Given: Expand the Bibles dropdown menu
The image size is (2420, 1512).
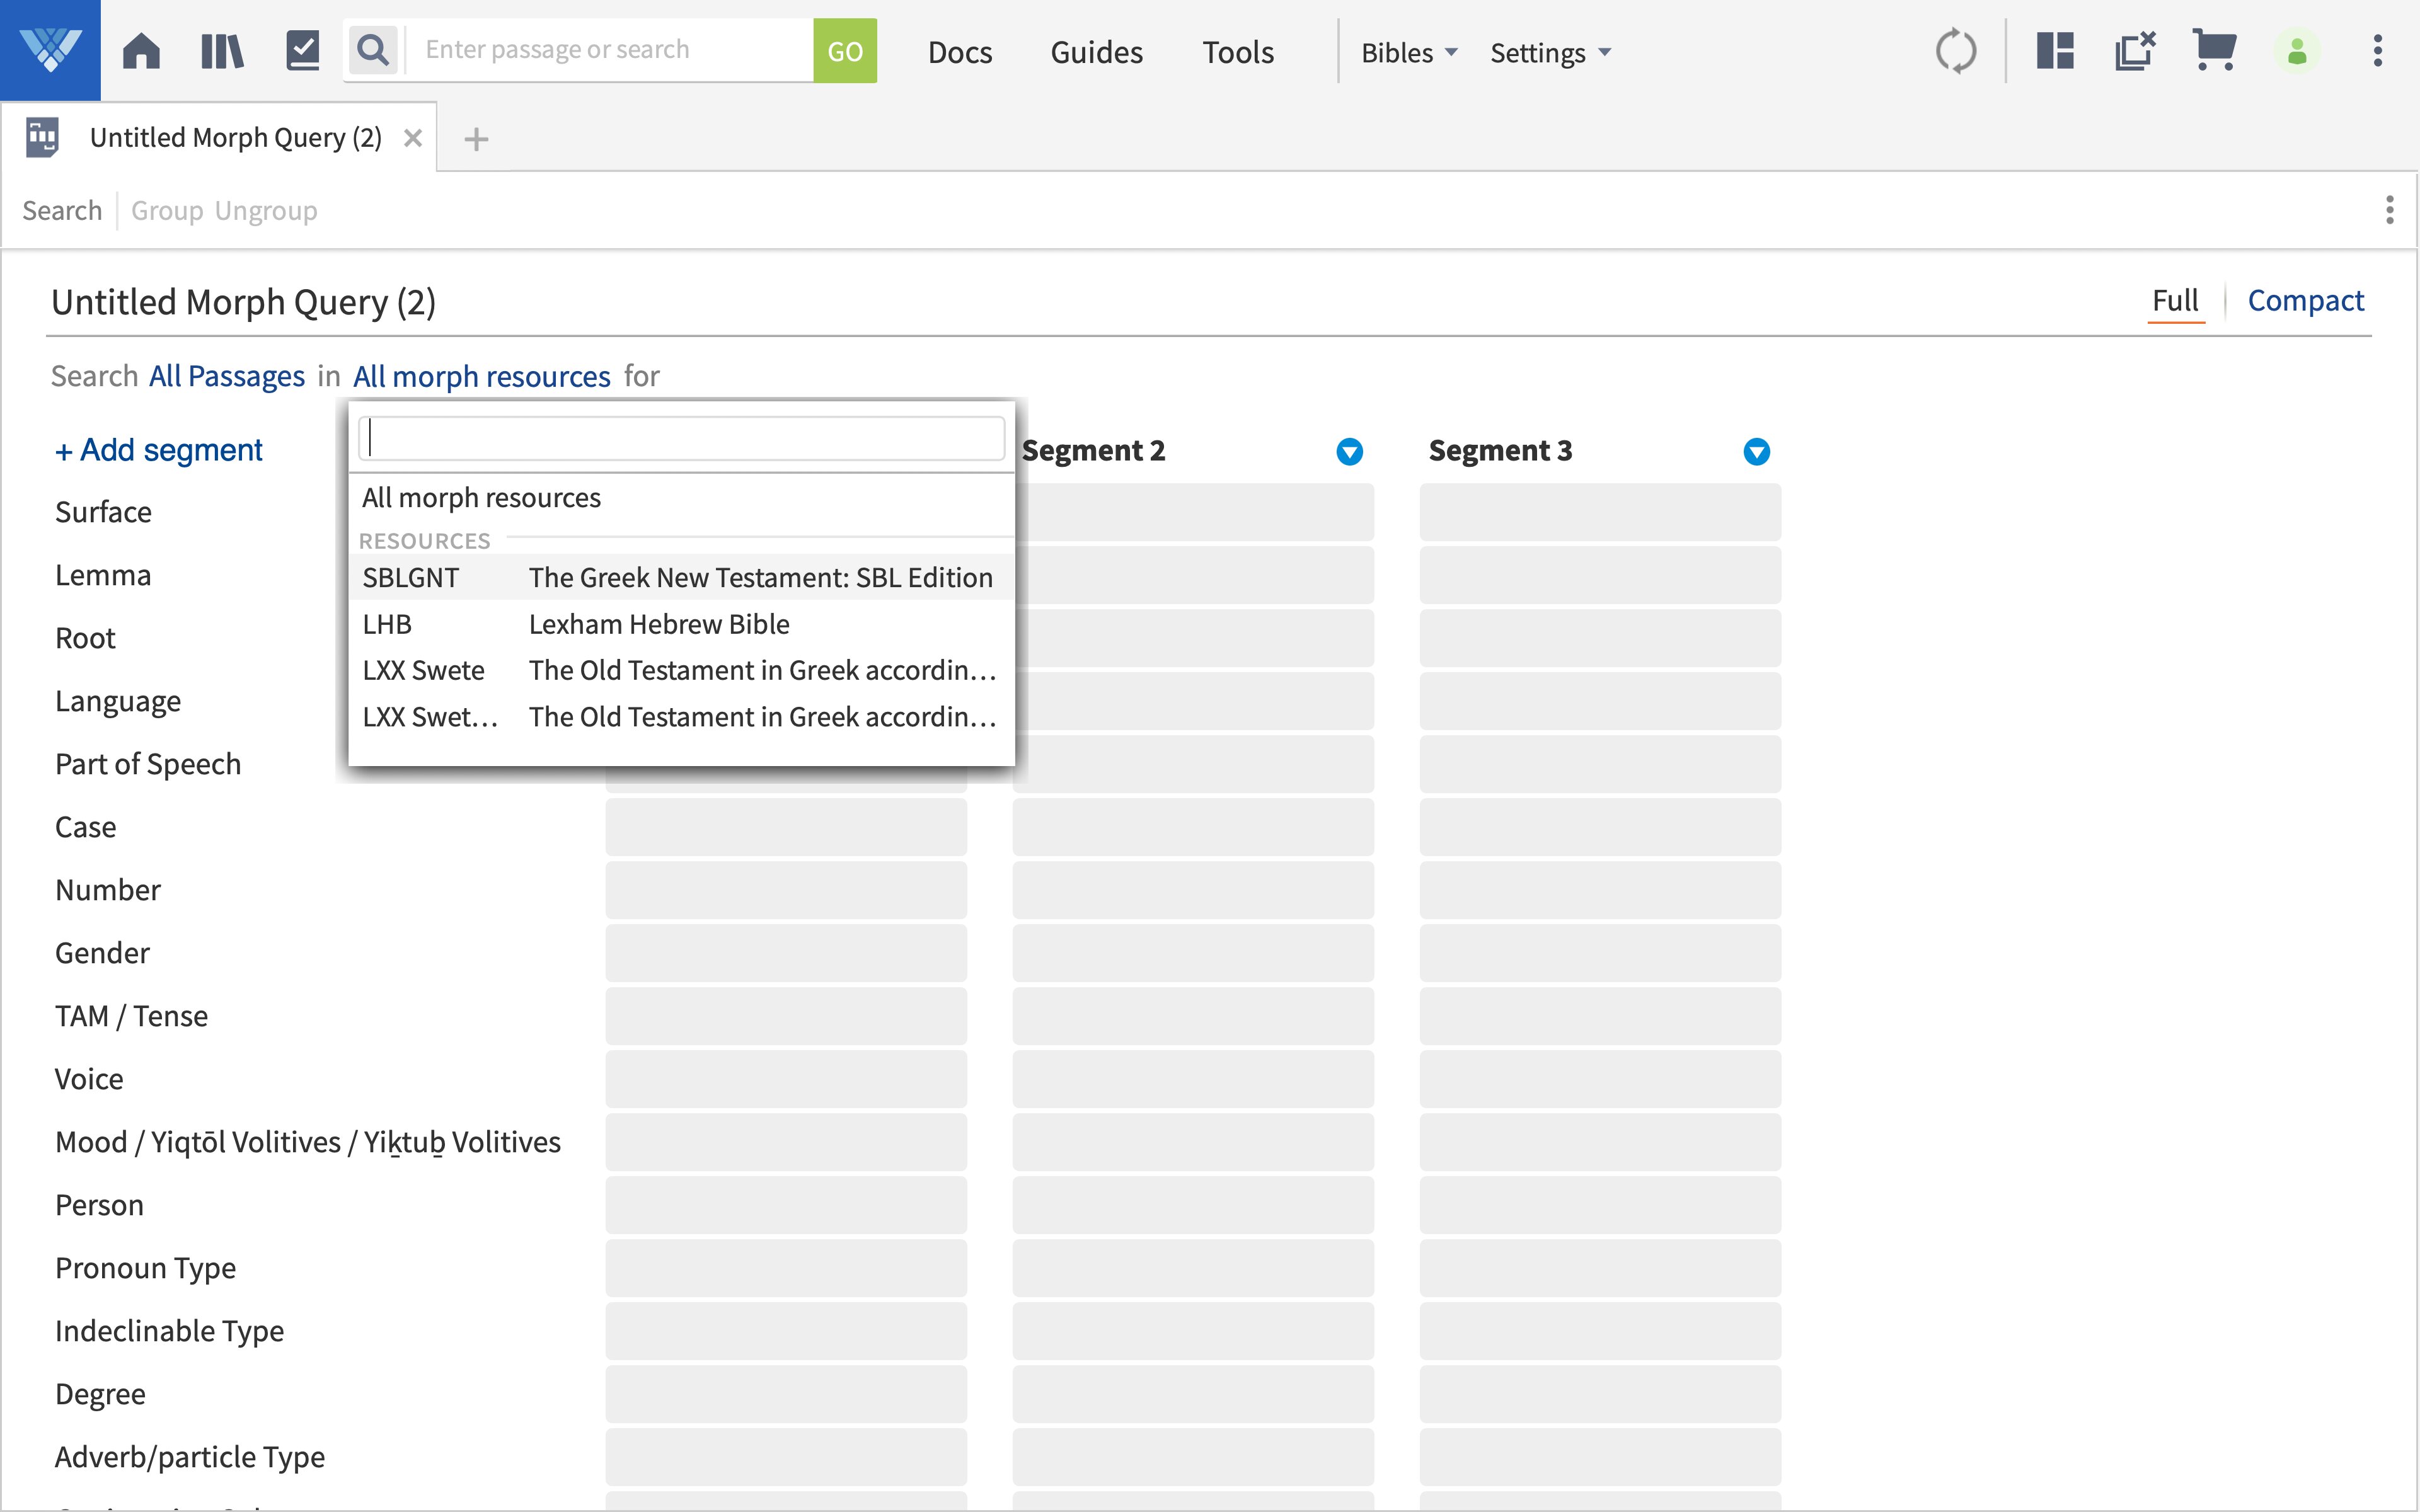Looking at the screenshot, I should (x=1409, y=52).
